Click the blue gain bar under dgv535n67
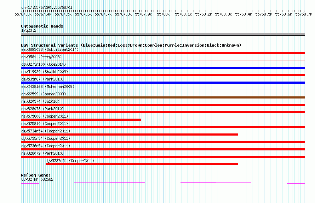The image size is (315, 203). (163, 83)
